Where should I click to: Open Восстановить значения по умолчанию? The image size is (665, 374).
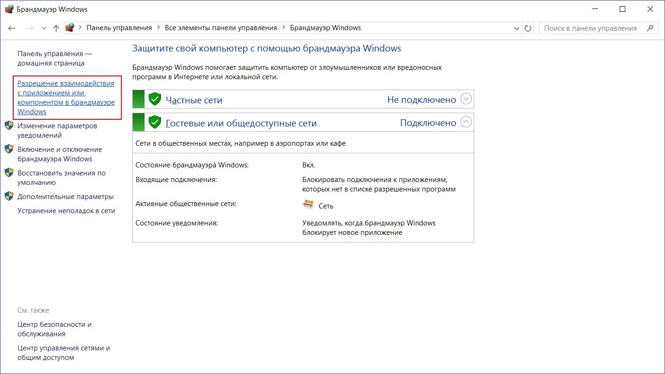point(61,178)
